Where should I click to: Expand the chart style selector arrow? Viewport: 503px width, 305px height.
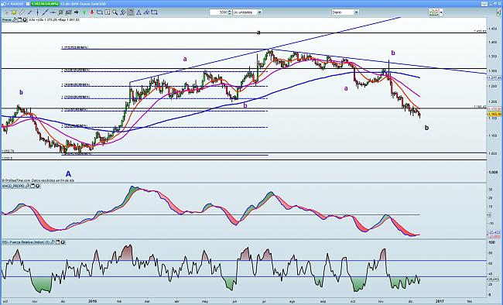(441, 12)
